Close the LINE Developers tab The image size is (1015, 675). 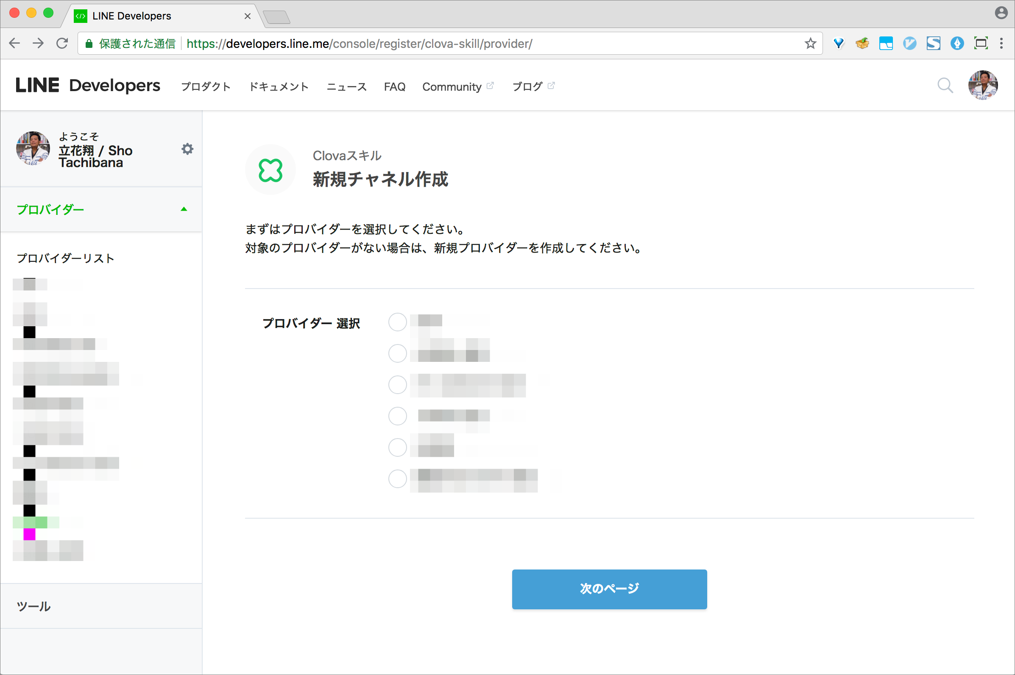tap(248, 17)
